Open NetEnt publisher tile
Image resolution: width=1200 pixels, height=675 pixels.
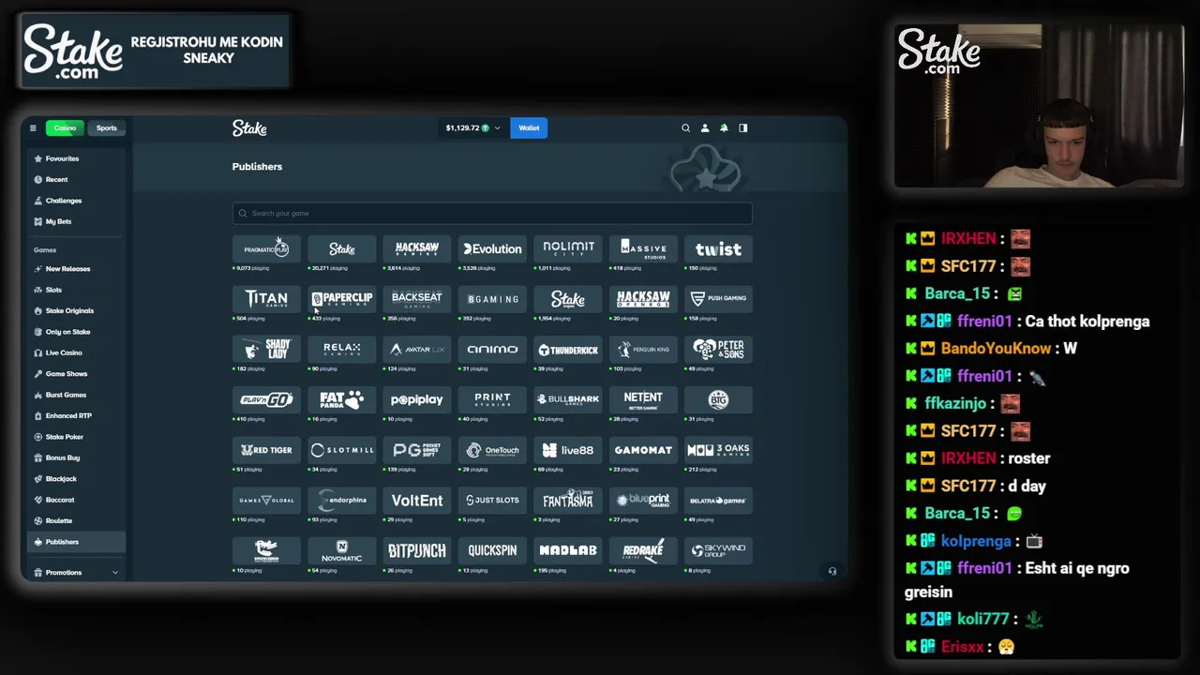[643, 399]
